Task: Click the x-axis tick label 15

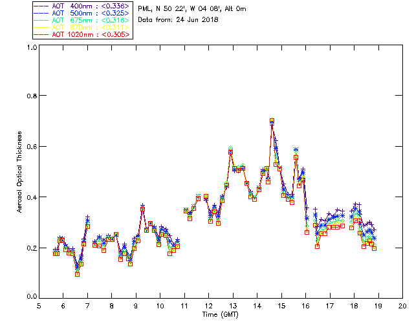Action: click(x=281, y=306)
